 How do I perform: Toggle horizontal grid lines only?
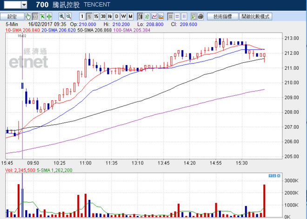point(177,17)
